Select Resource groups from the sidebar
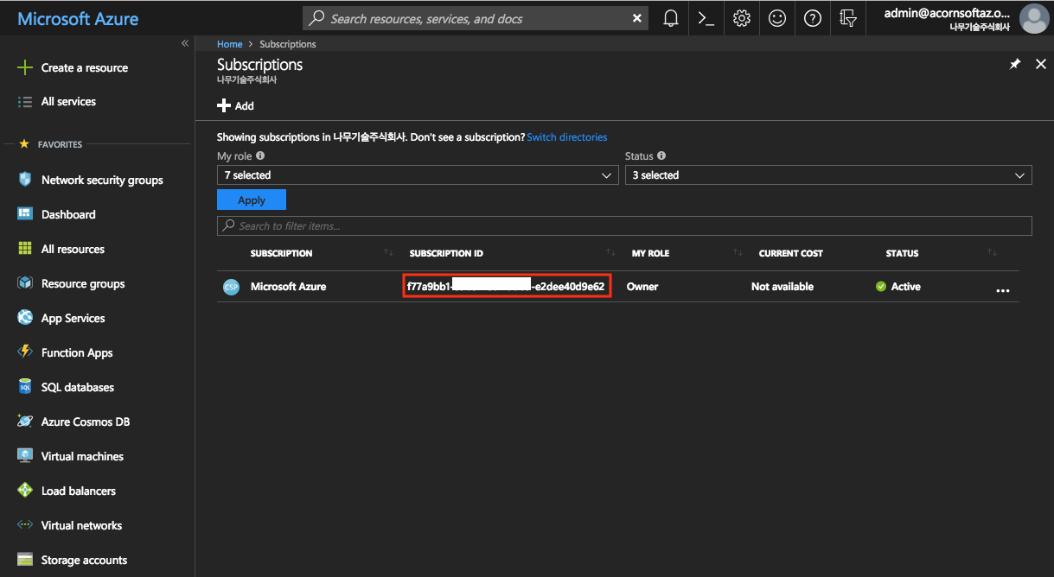The height and width of the screenshot is (577, 1054). tap(83, 283)
